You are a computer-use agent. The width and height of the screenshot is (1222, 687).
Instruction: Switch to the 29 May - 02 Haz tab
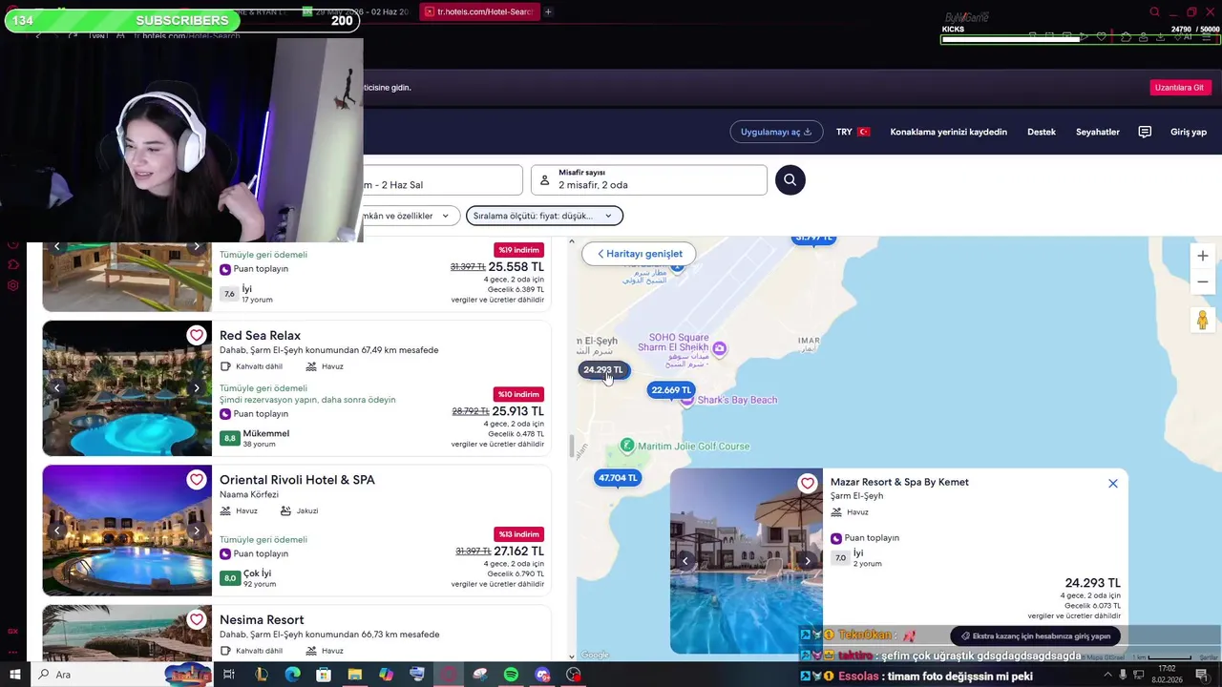(x=355, y=11)
